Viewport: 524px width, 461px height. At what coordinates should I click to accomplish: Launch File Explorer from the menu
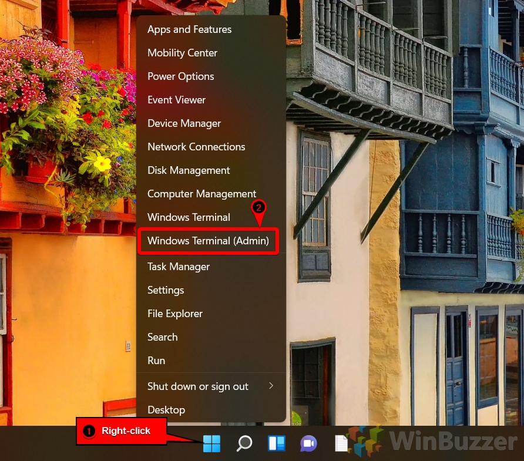(174, 314)
